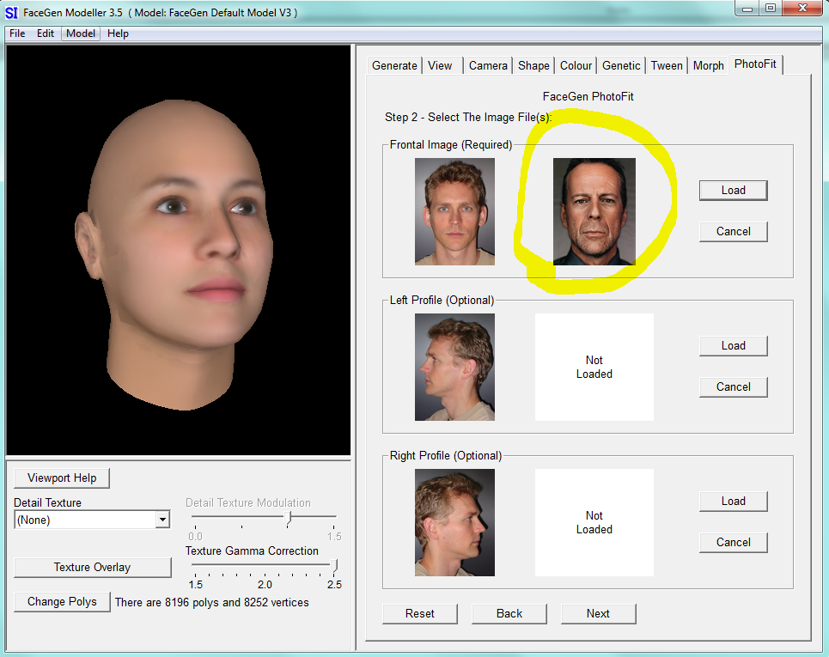Select the loaded frontal face thumbnail
The width and height of the screenshot is (829, 657).
(x=594, y=211)
